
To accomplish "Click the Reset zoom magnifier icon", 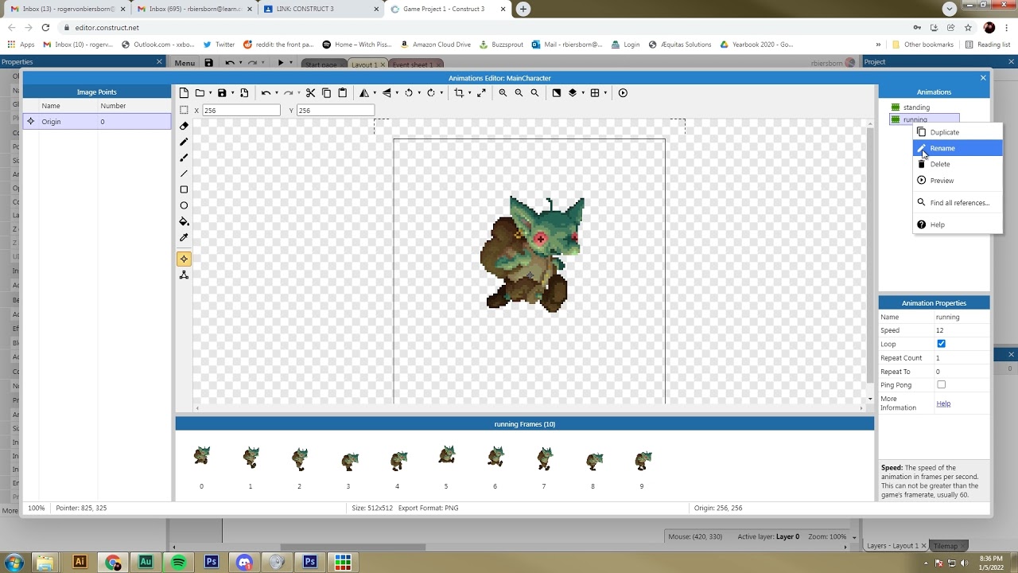I will (534, 93).
